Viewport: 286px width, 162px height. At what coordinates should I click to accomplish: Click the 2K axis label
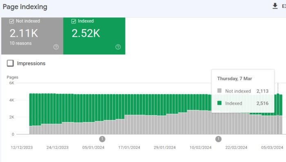12,117
